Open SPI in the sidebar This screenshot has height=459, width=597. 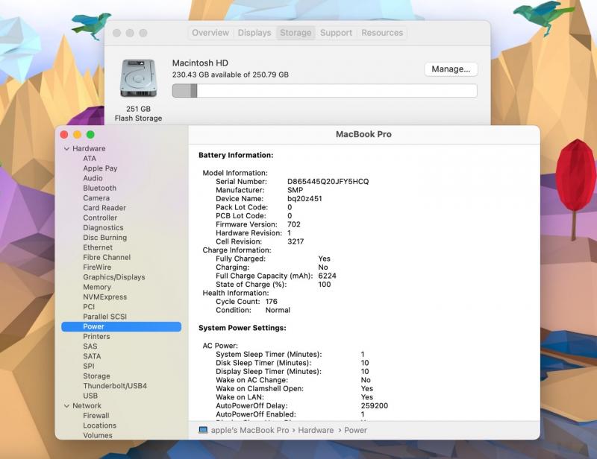(x=89, y=366)
